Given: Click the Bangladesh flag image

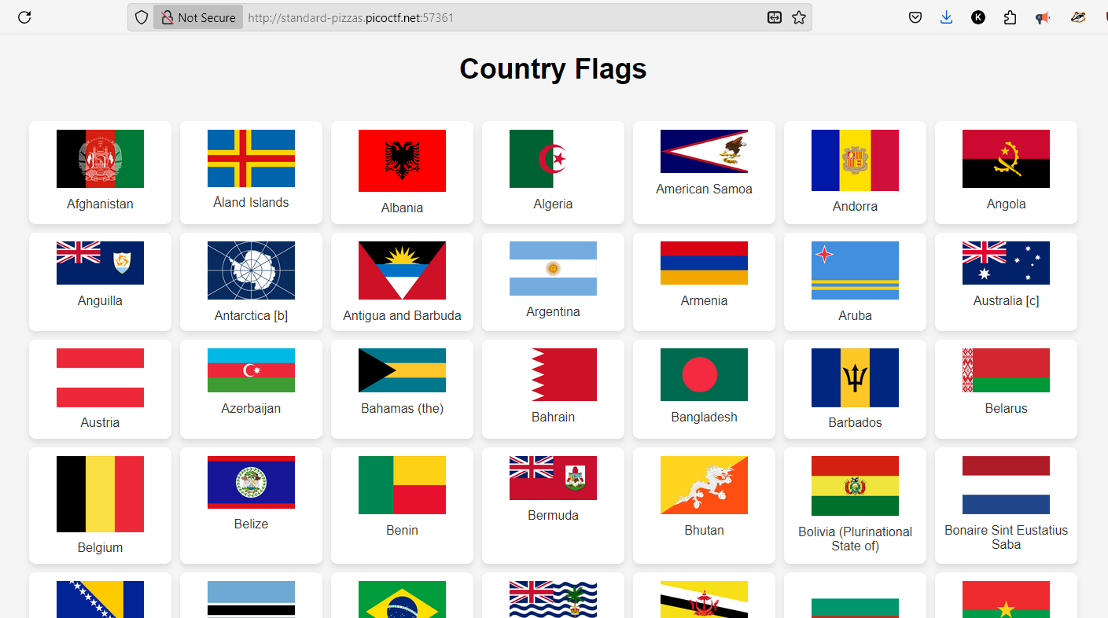Looking at the screenshot, I should pyautogui.click(x=704, y=374).
